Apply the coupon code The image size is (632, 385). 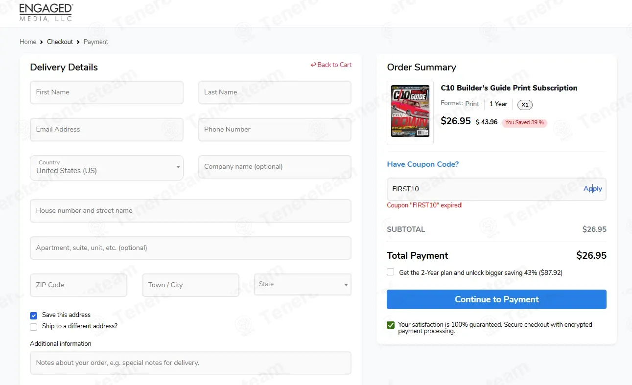[593, 189]
